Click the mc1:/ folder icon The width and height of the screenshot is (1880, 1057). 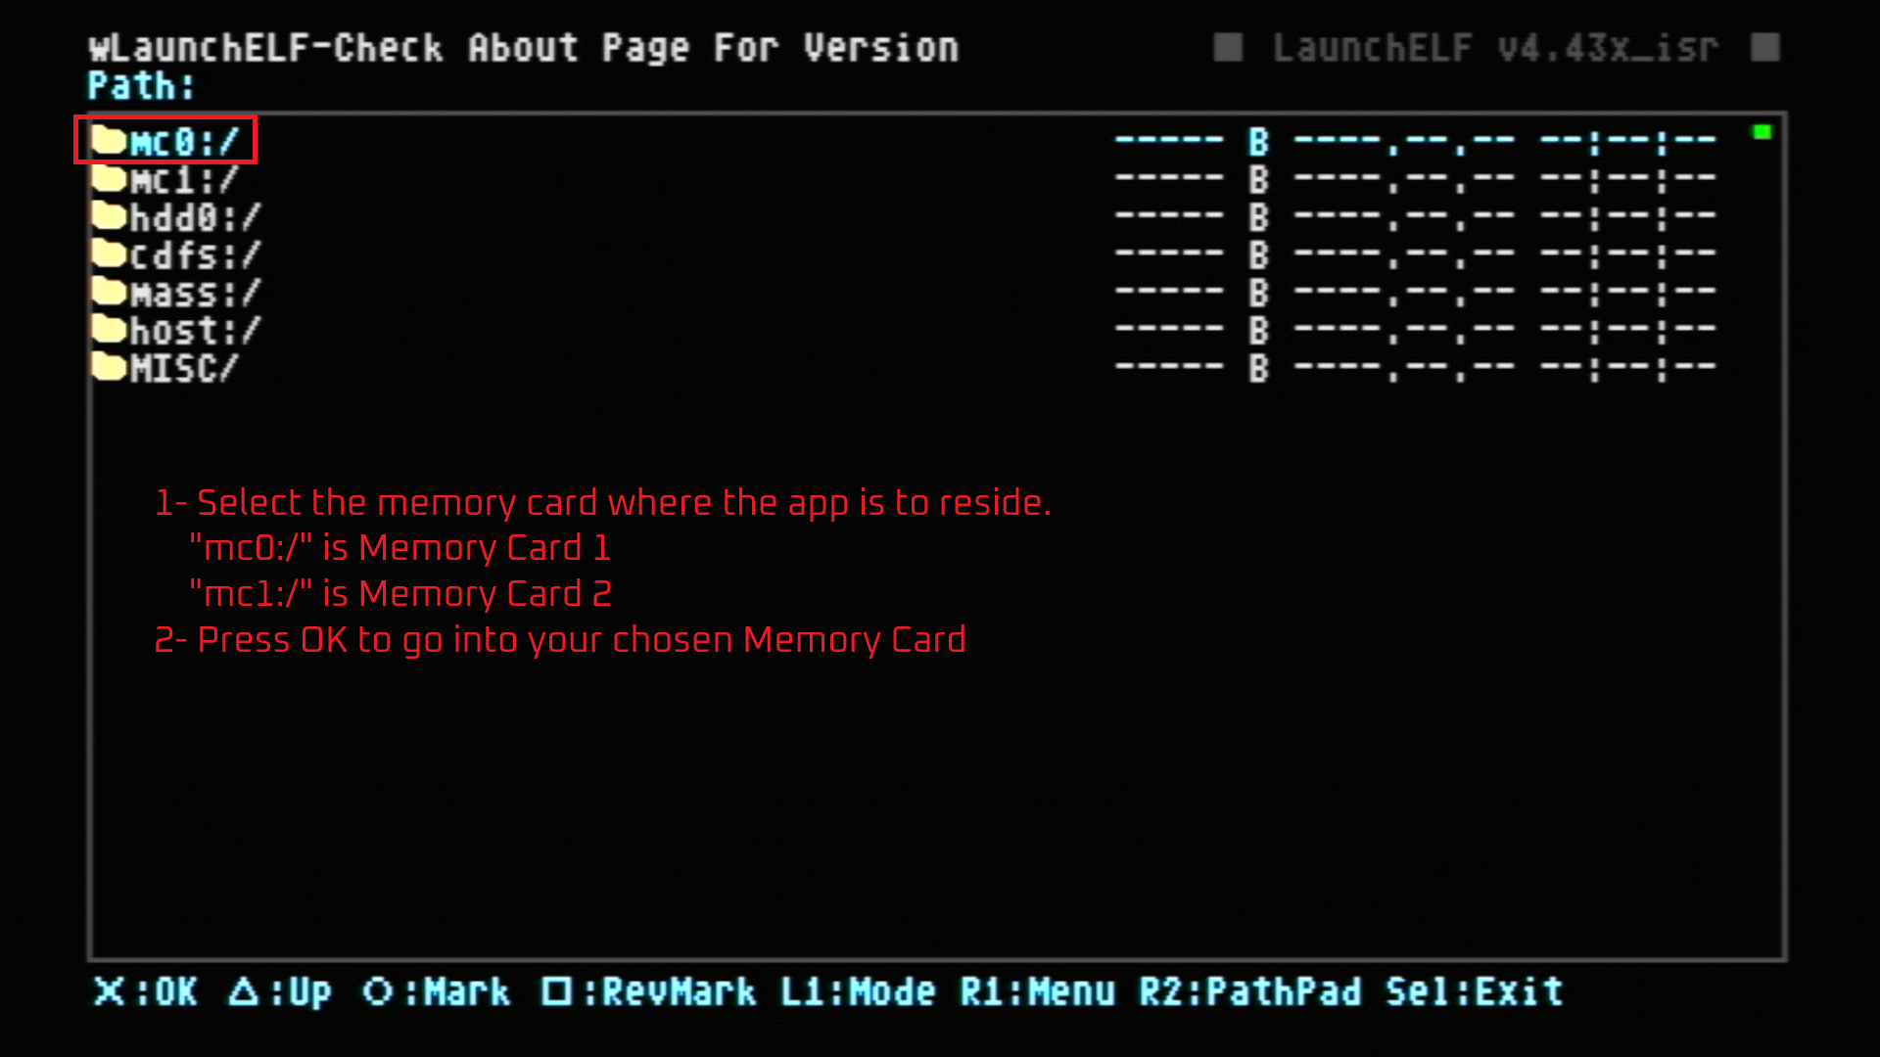pyautogui.click(x=110, y=178)
